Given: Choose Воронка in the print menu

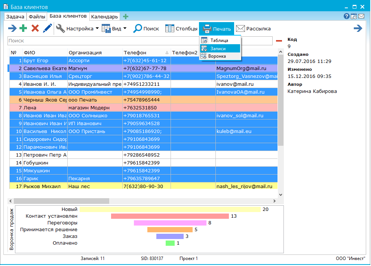Looking at the screenshot, I should point(217,56).
